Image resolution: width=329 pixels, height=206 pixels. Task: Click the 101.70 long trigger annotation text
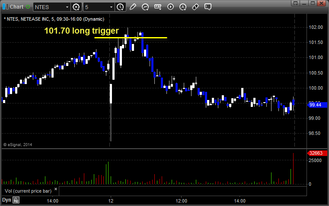[x=81, y=31]
